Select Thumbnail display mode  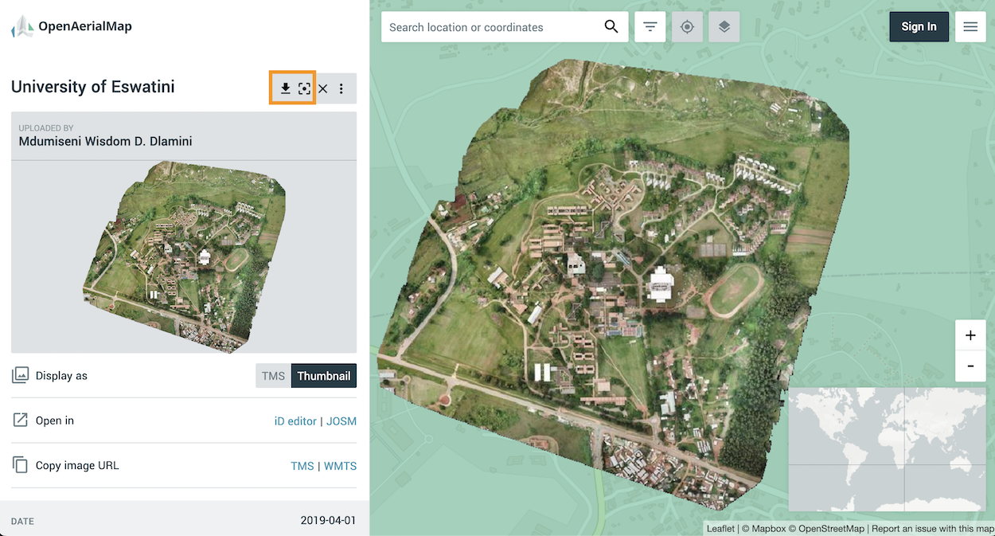[323, 376]
